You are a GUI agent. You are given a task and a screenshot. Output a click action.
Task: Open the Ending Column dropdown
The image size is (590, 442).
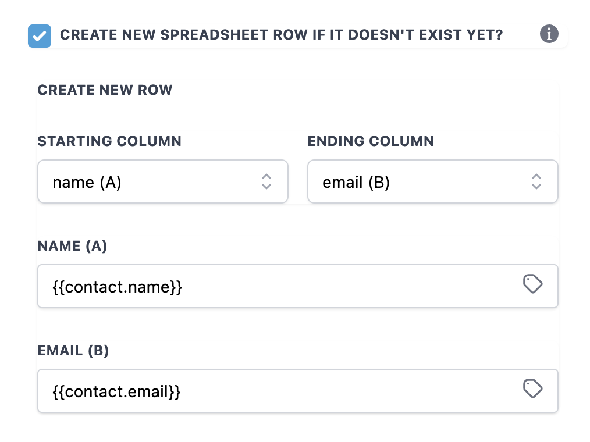pyautogui.click(x=433, y=181)
